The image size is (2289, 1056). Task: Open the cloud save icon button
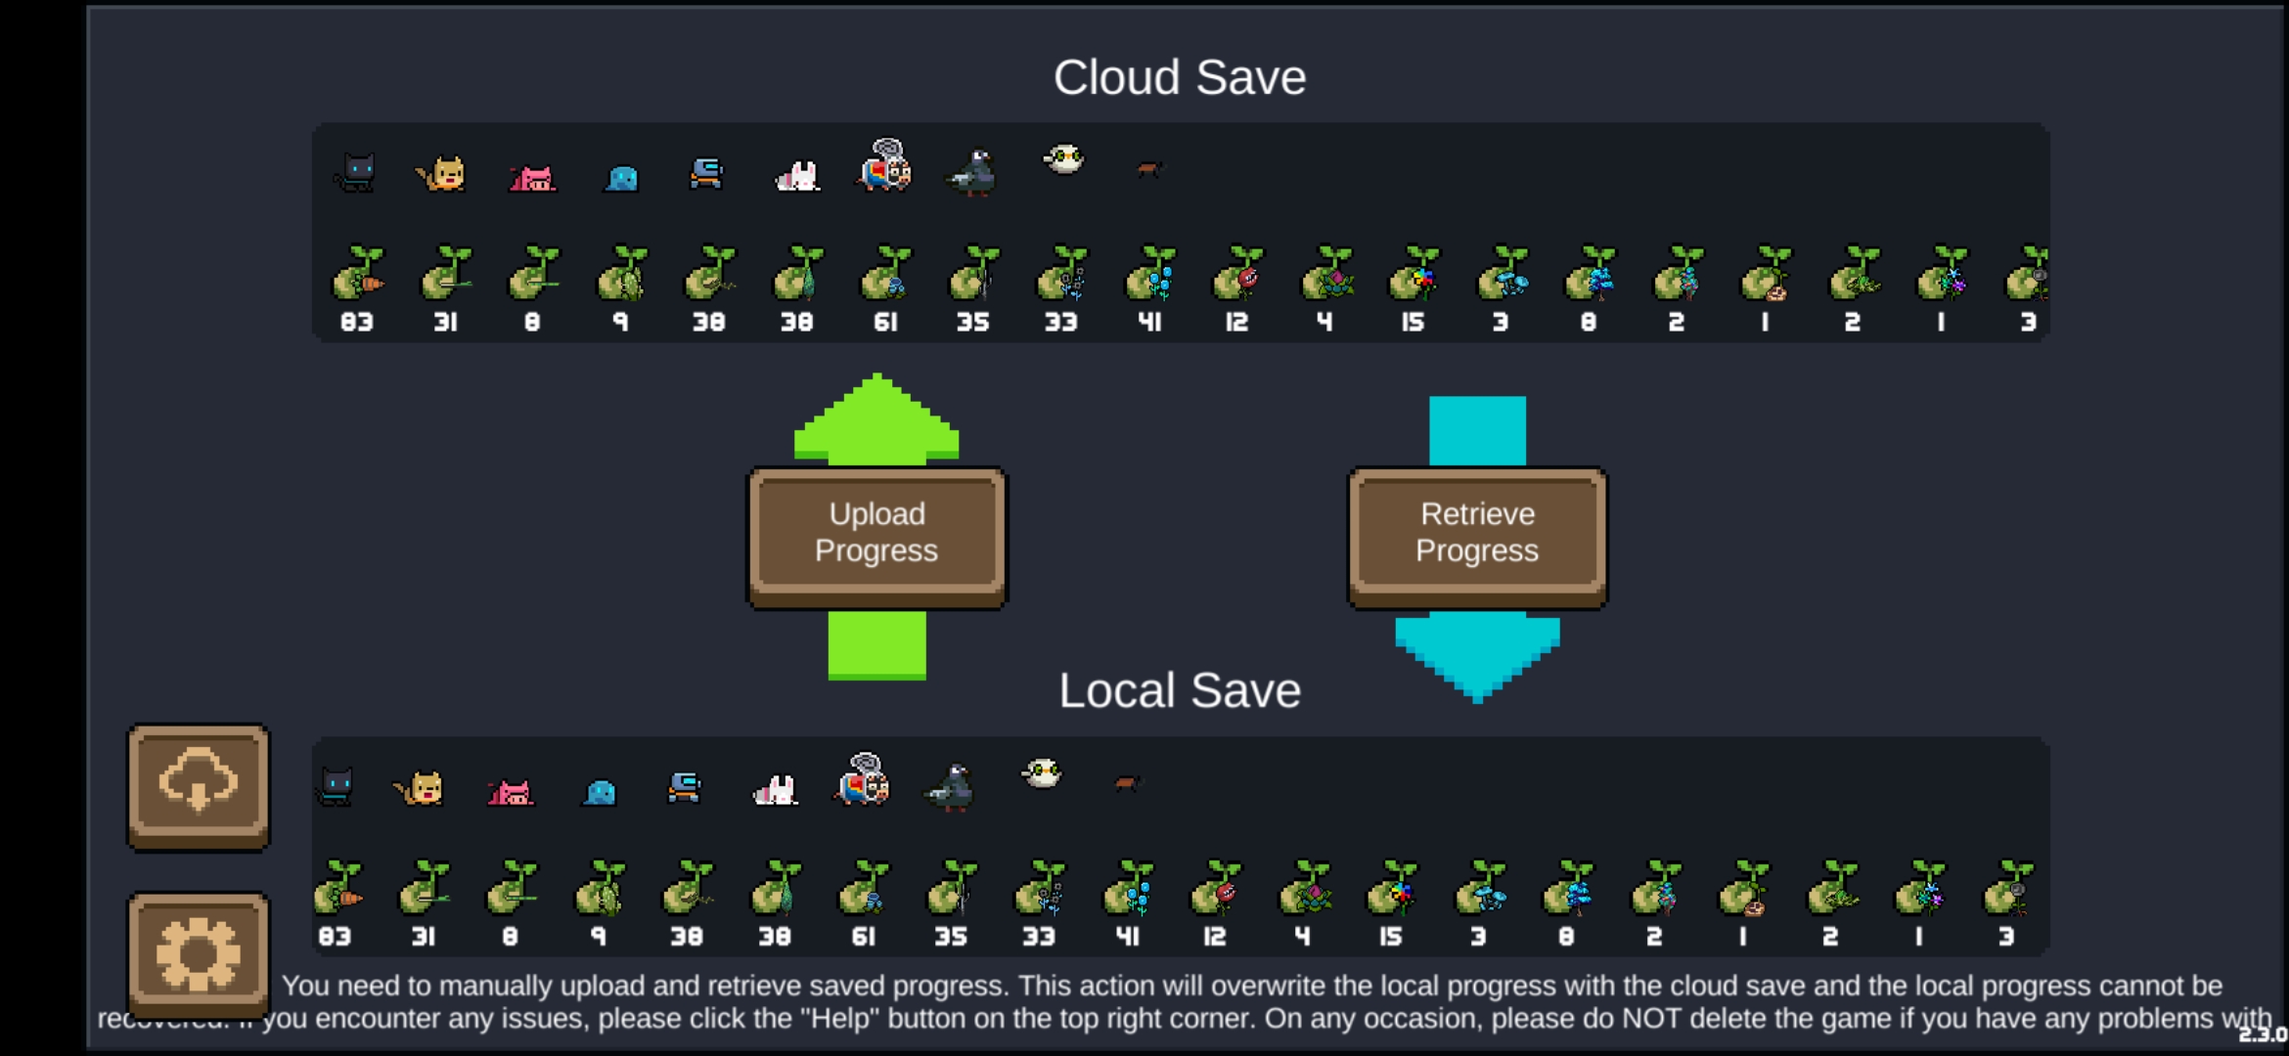point(199,785)
